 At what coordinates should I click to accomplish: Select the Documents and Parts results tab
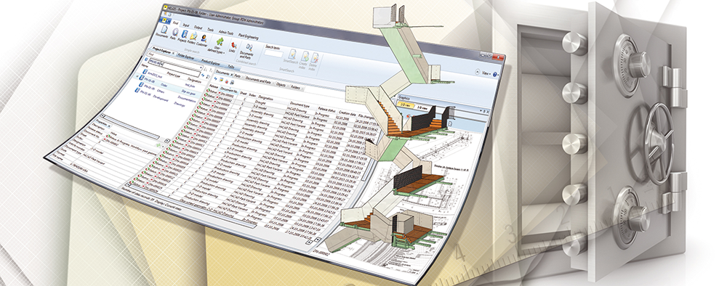click(x=258, y=81)
